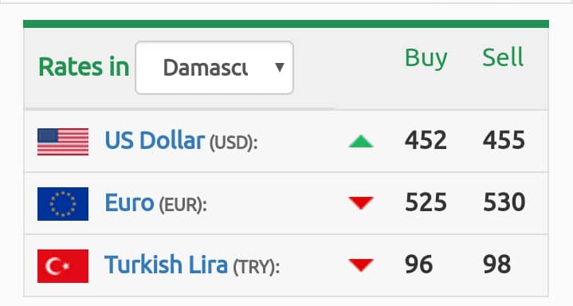Click the green up arrow for USD
This screenshot has height=306, width=573.
[361, 142]
